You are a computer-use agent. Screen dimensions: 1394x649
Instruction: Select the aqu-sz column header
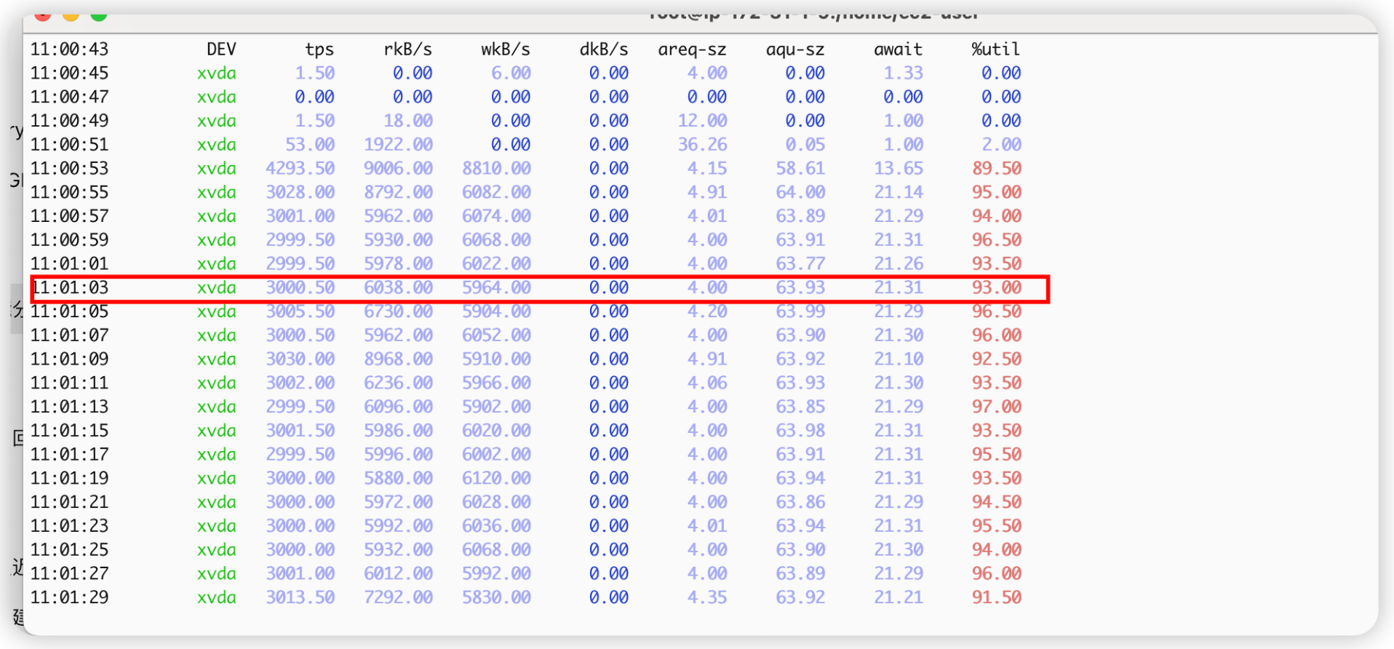[x=794, y=49]
